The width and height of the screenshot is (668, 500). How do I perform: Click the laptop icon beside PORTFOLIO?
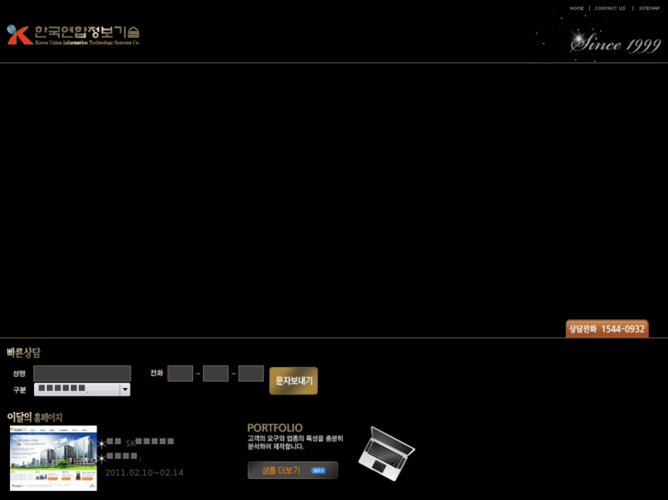click(387, 453)
